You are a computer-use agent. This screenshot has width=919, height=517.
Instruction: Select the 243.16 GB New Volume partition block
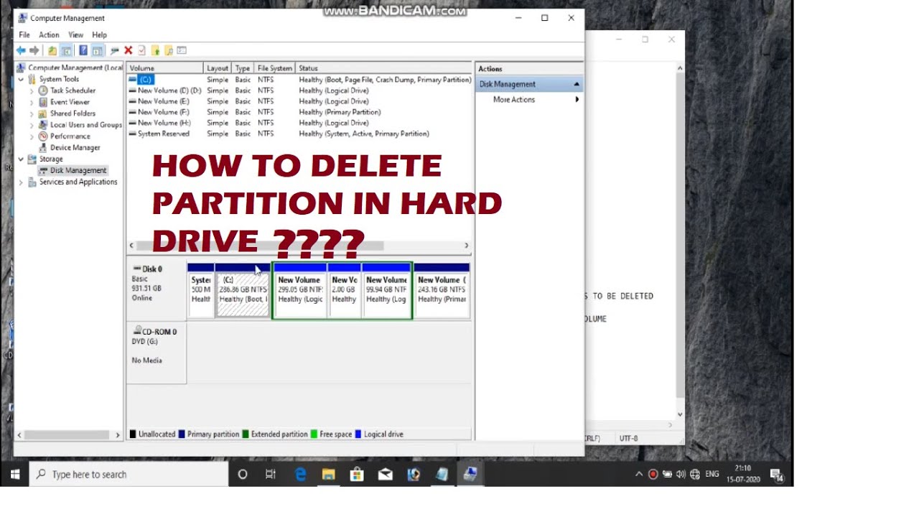point(442,290)
